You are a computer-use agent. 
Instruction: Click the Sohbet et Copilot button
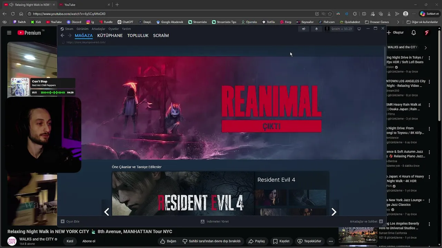(x=429, y=14)
